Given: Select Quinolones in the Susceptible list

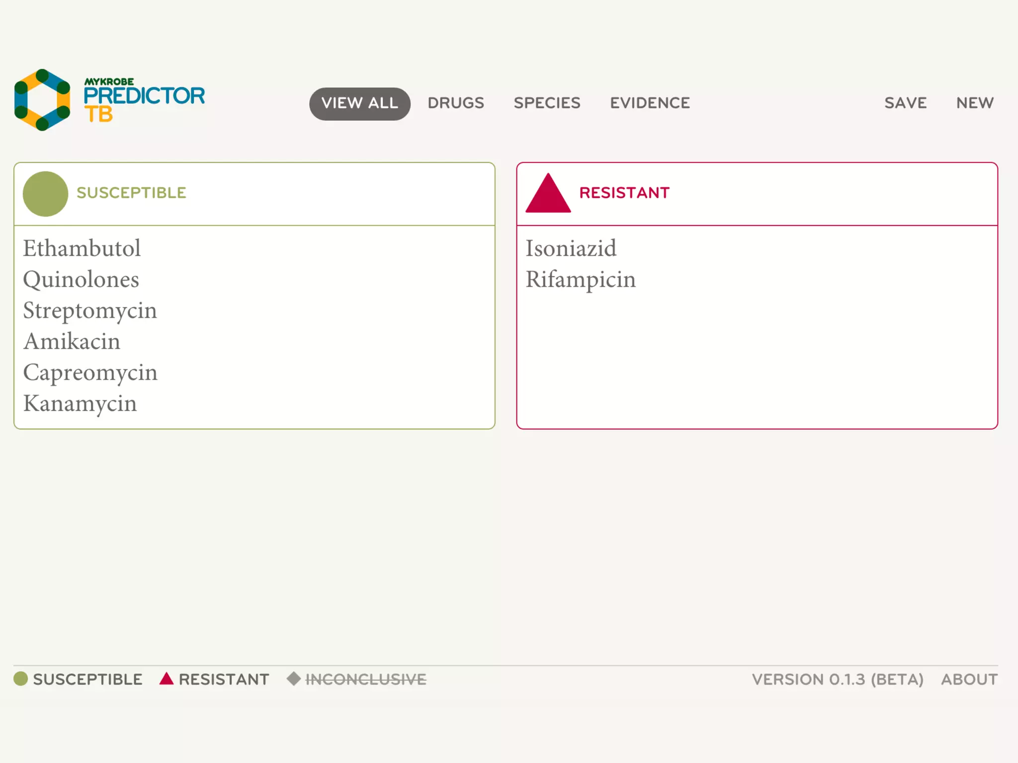Looking at the screenshot, I should coord(81,280).
